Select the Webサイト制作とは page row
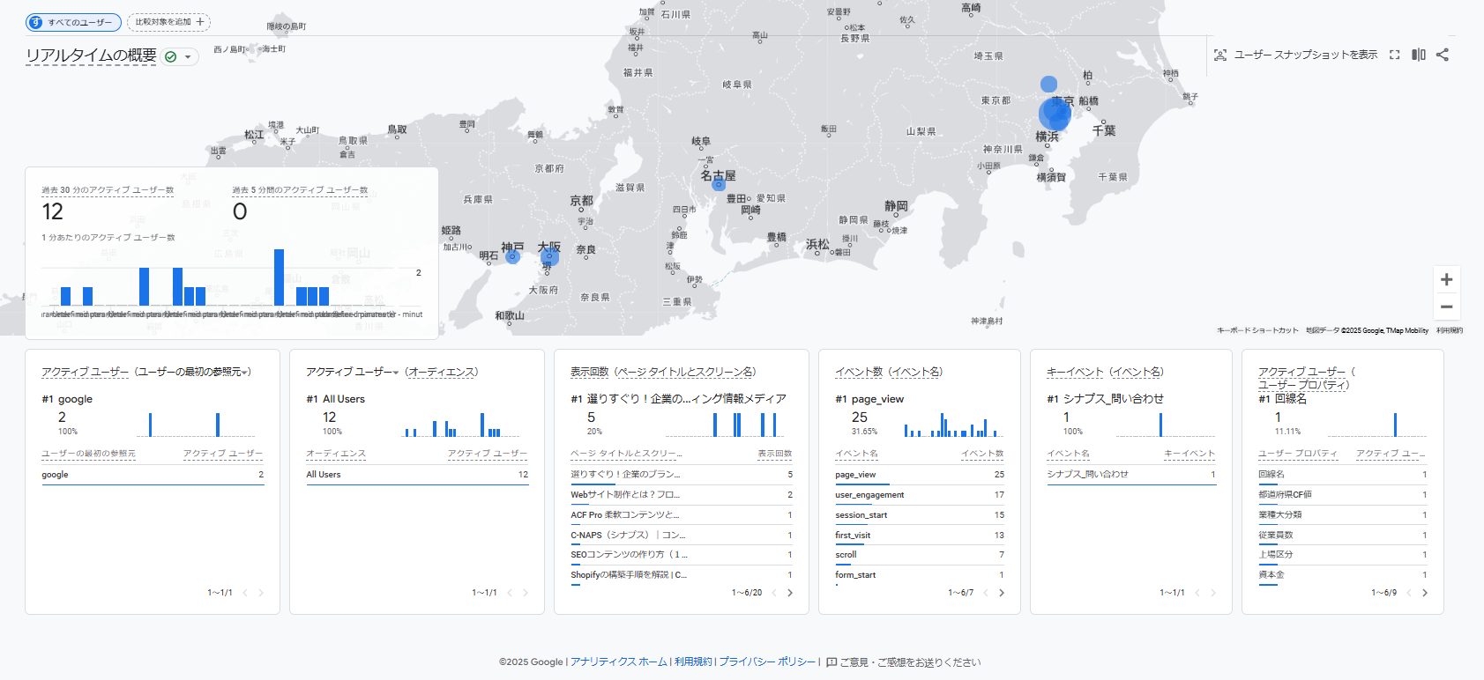The image size is (1484, 680). pos(682,494)
